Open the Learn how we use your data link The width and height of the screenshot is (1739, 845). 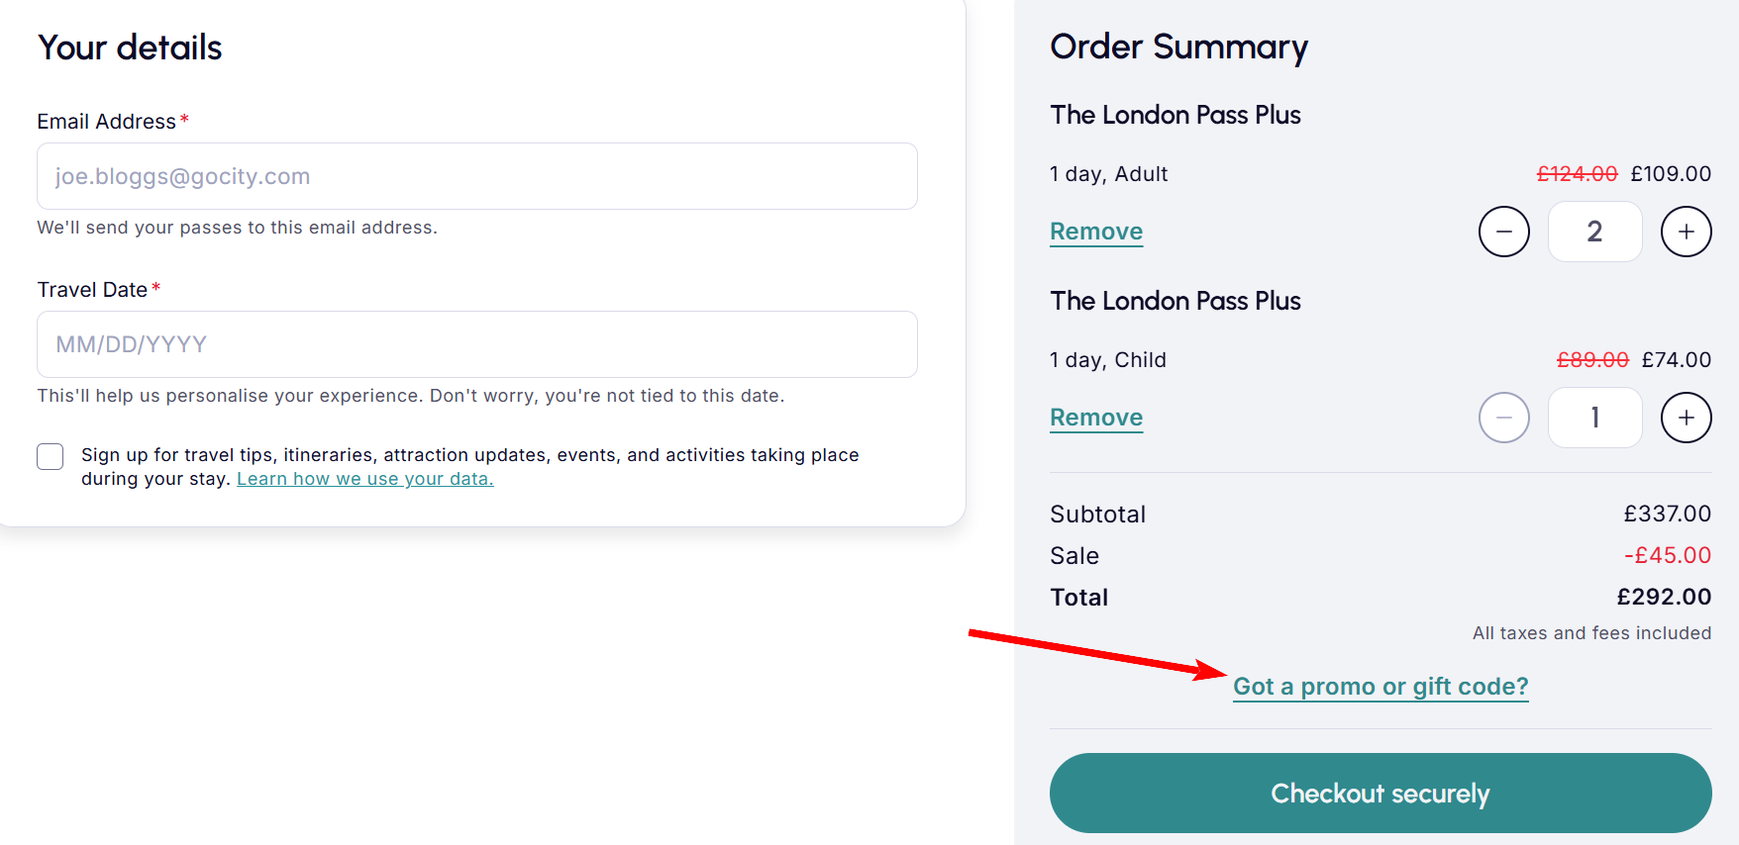click(x=364, y=478)
